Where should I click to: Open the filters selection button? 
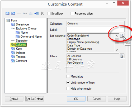click(122, 56)
